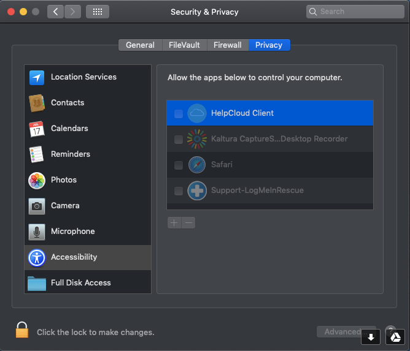Screen dimensions: 410x351
Task: Click the Microphone icon in sidebar
Action: [37, 232]
